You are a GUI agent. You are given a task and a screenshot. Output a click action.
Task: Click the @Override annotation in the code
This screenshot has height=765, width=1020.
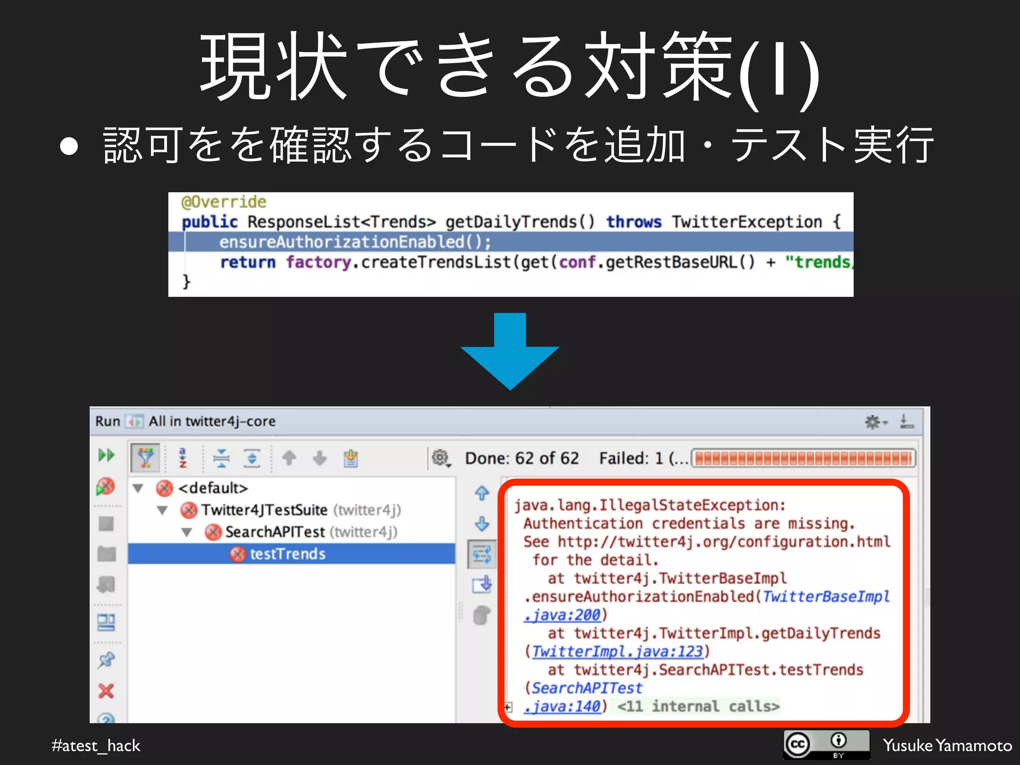pos(224,202)
